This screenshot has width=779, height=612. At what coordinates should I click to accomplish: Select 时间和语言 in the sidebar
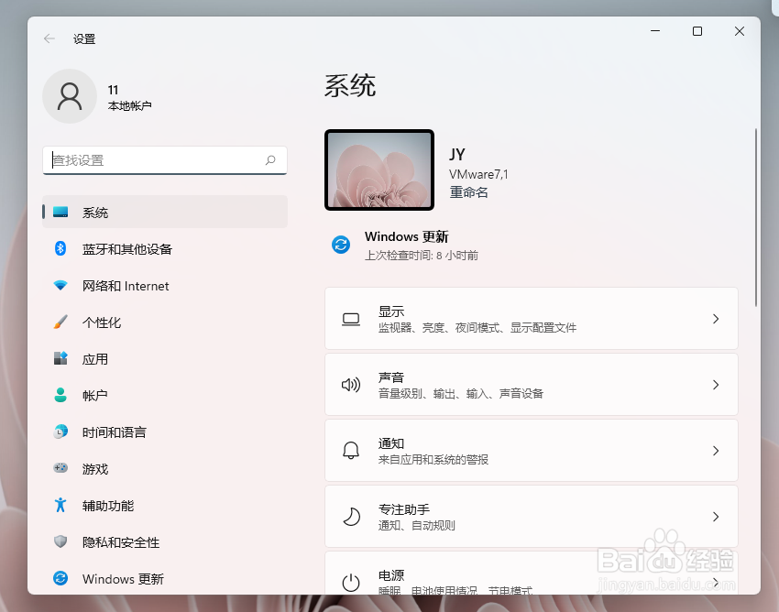point(165,432)
